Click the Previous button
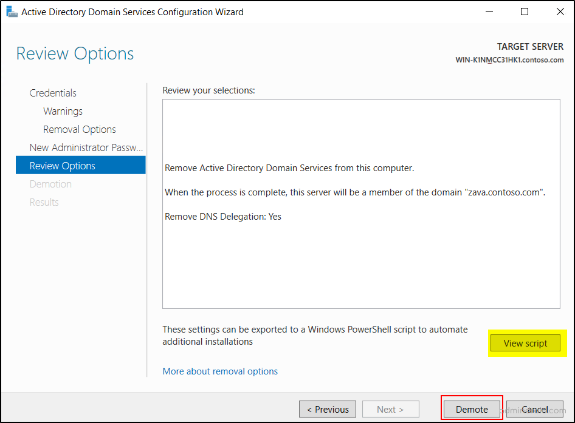 click(327, 409)
